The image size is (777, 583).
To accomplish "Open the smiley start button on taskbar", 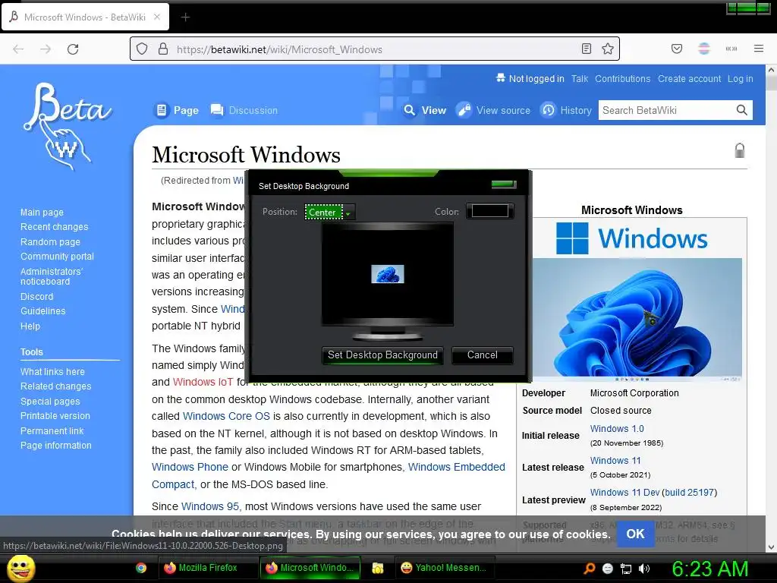I will point(20,568).
